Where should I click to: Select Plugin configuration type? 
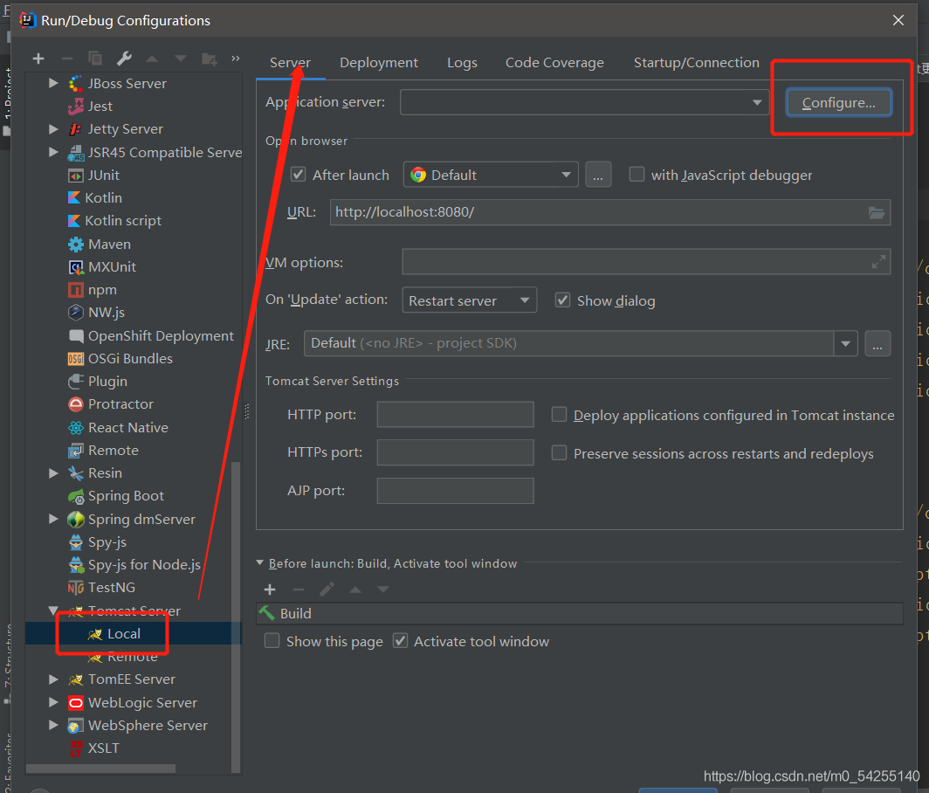98,381
